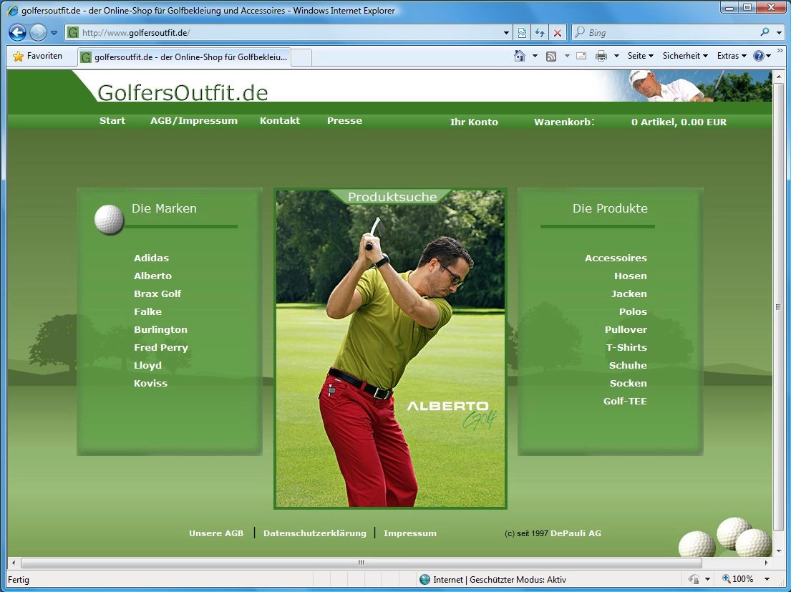
Task: Click the "0 Artikel, 0.00 EUR" cart summary
Action: pos(679,122)
